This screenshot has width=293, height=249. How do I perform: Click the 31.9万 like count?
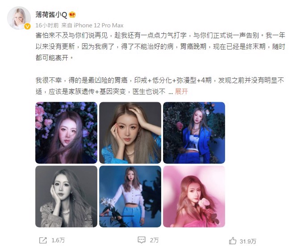[248, 241]
